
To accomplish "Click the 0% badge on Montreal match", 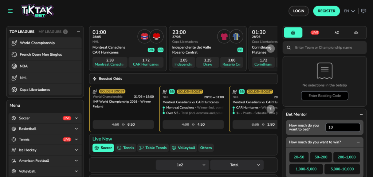I will tap(151, 50).
